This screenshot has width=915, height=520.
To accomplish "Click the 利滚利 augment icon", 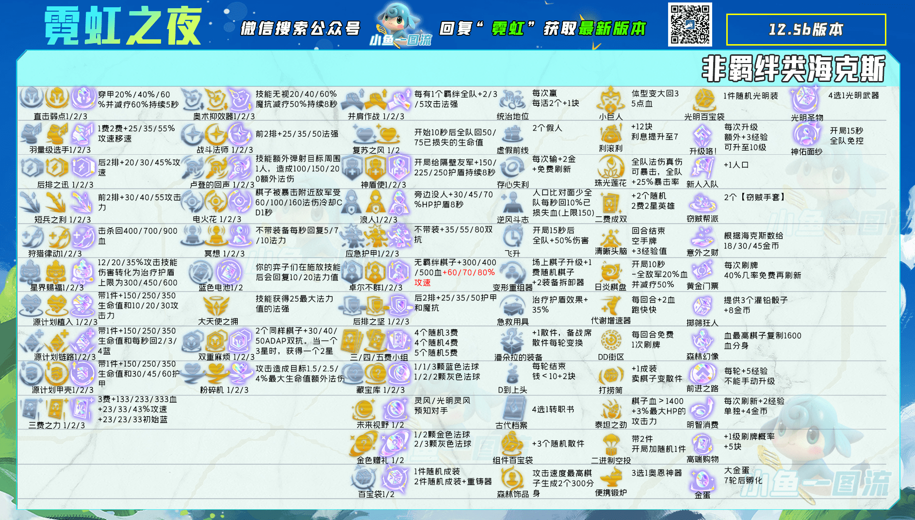I will [611, 133].
